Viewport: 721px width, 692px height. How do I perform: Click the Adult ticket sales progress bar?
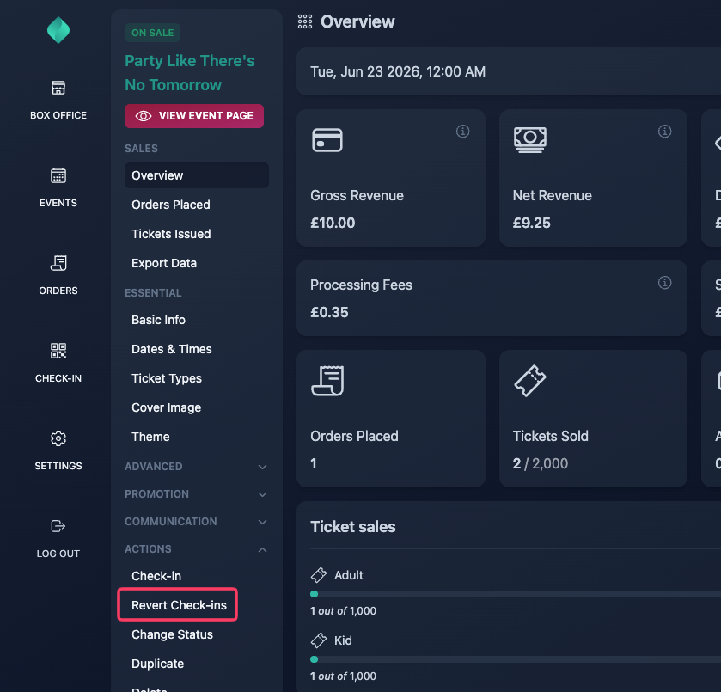point(516,594)
